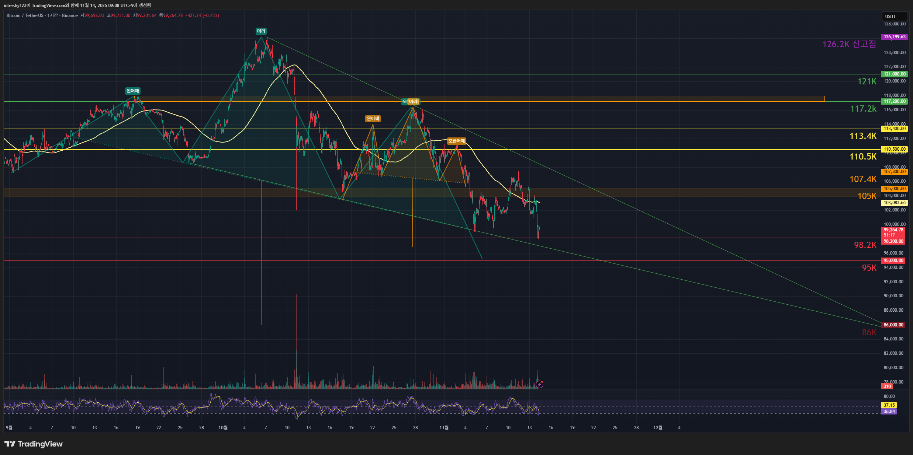Click the purple 36.84 RSI value tag
The height and width of the screenshot is (455, 913).
(x=889, y=412)
